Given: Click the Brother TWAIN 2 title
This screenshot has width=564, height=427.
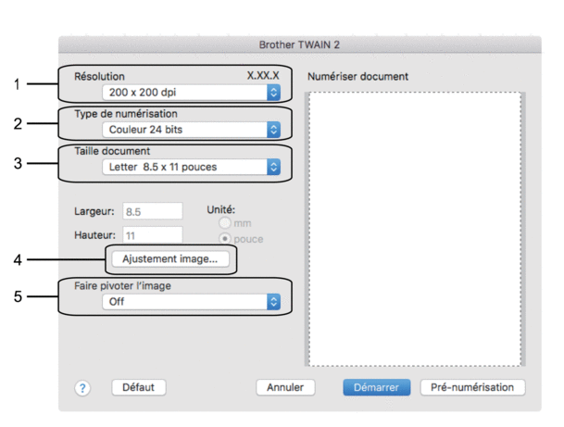Looking at the screenshot, I should tap(299, 44).
